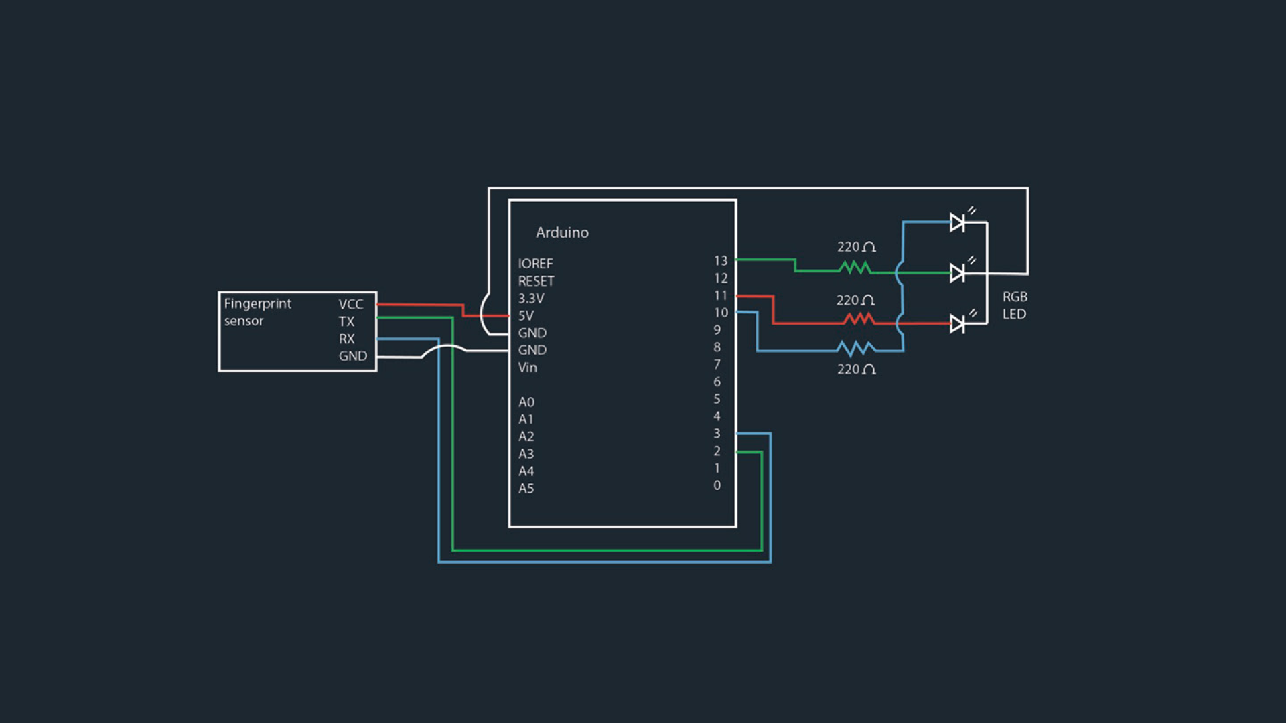Screen dimensions: 1286x723
Task: Click analog pin "A4" label
Action: (x=526, y=471)
